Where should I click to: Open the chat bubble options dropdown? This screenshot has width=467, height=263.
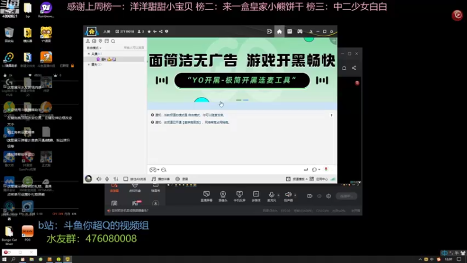316,169
